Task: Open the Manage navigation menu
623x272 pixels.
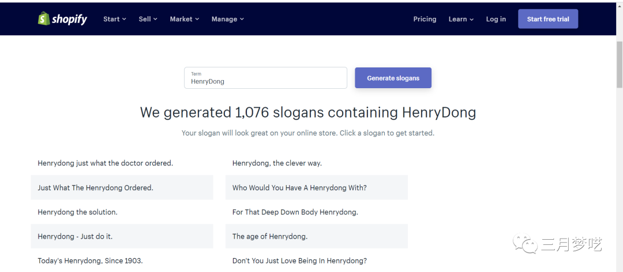Action: pyautogui.click(x=227, y=19)
